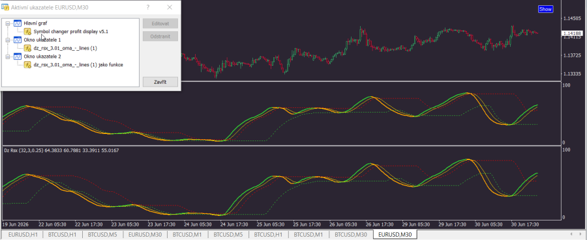Select Symbol changer profit display v5.1
587x240 pixels.
click(70, 32)
